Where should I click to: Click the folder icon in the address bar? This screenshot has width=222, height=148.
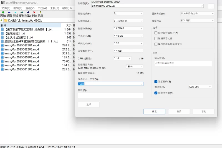pos(6,21)
